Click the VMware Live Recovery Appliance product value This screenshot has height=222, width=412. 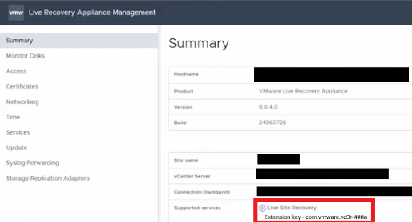301,91
